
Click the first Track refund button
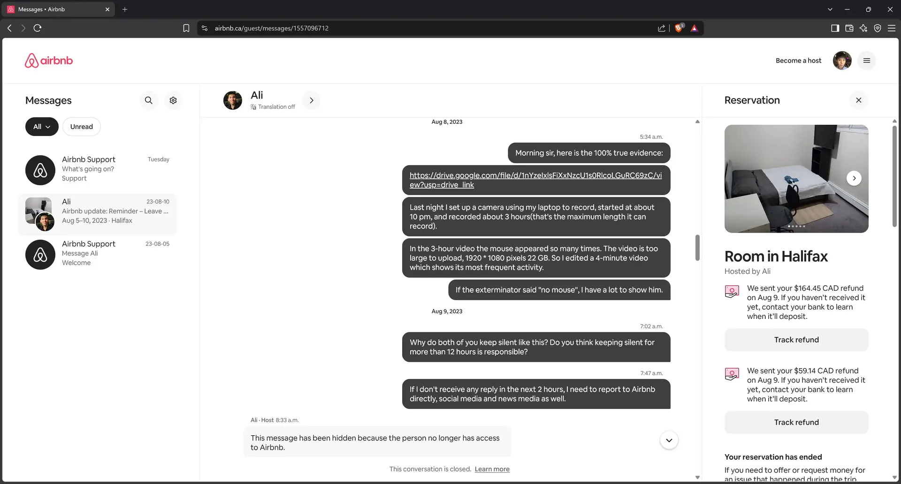[x=796, y=340]
